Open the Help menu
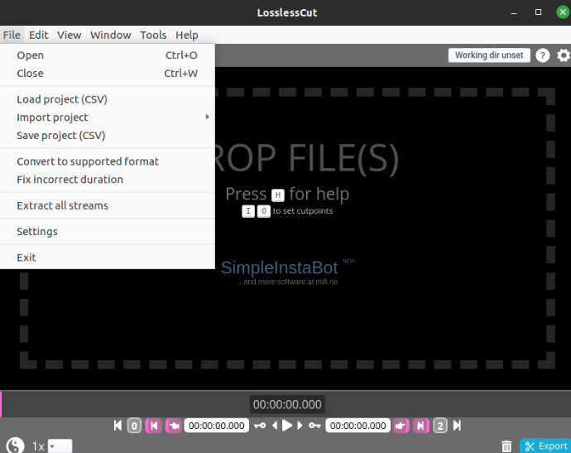The height and width of the screenshot is (453, 571). [187, 35]
